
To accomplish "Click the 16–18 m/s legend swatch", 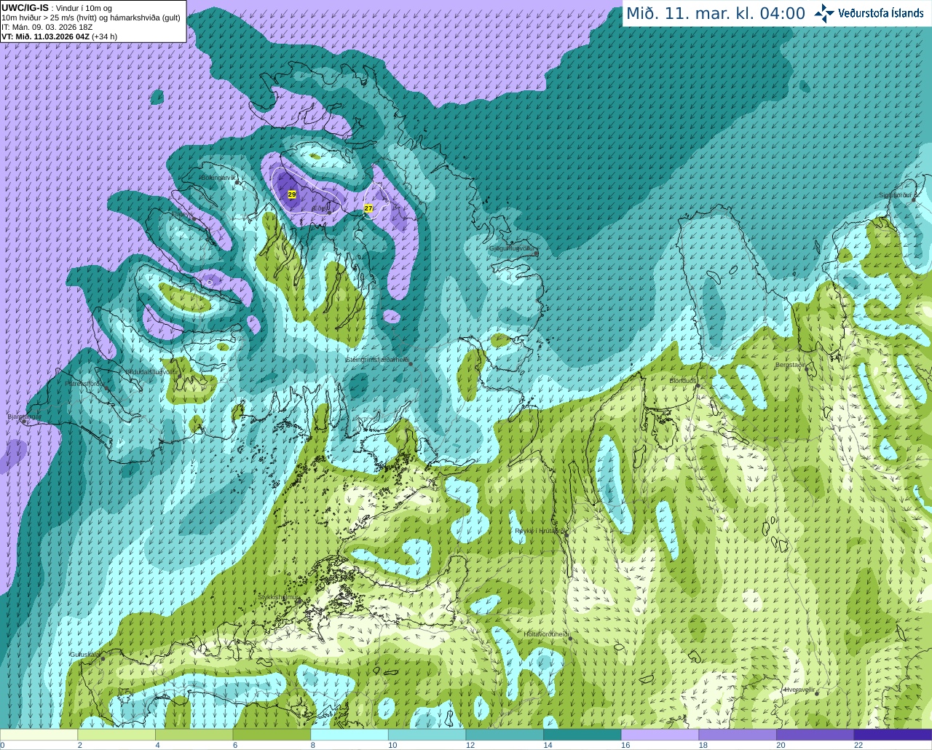I will 660,735.
